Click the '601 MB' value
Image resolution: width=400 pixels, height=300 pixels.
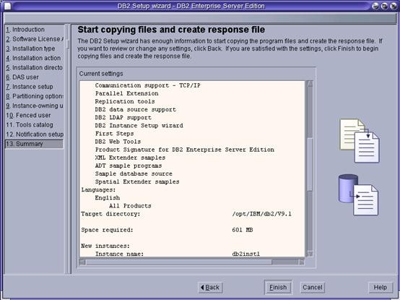243,230
